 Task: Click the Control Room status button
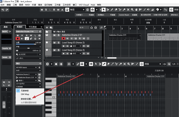coord(128,15)
